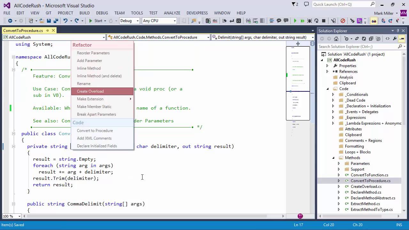Click the Refresh icon in Solution Explorer
Screen dimensions: 409x230
[x=364, y=39]
